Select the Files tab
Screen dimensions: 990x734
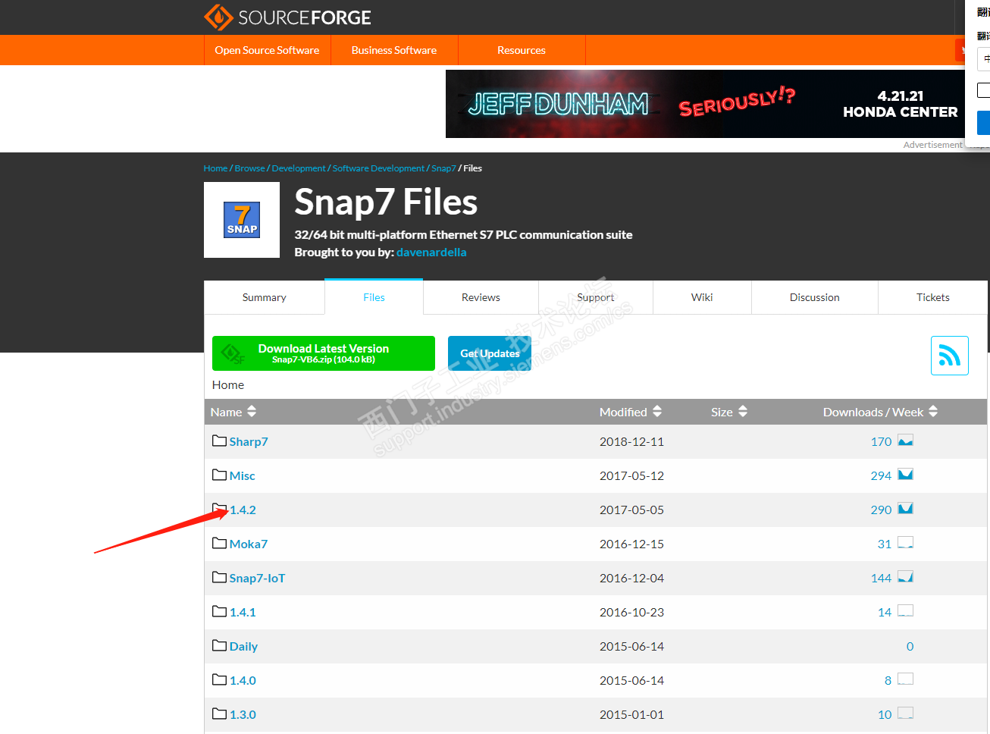374,297
